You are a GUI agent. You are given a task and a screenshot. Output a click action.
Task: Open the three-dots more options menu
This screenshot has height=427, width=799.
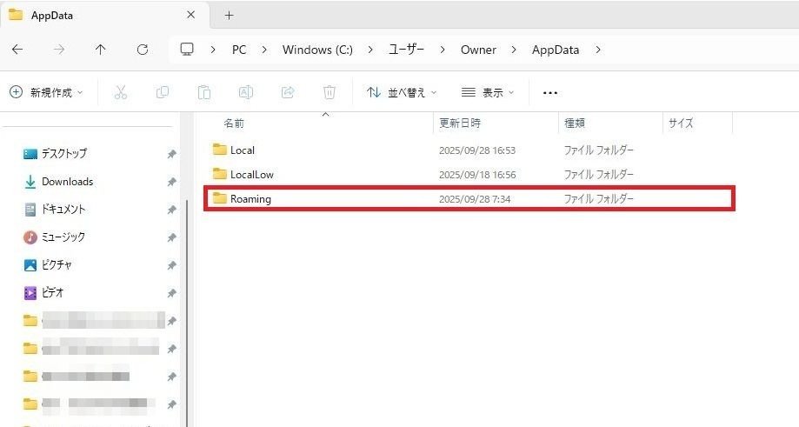pyautogui.click(x=549, y=92)
